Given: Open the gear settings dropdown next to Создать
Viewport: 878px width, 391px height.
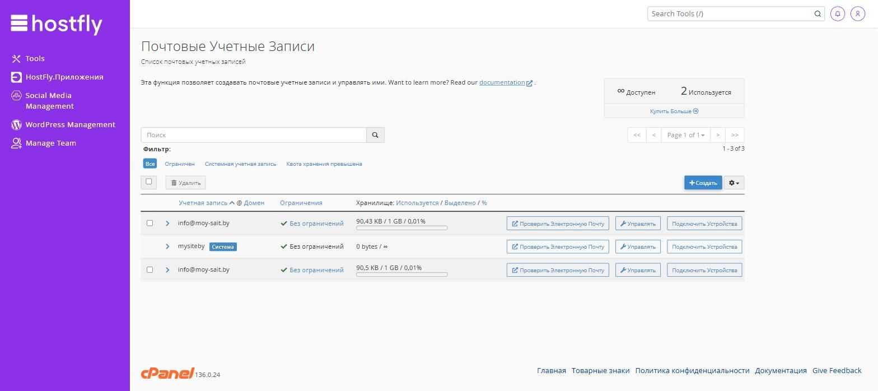Looking at the screenshot, I should pos(734,183).
